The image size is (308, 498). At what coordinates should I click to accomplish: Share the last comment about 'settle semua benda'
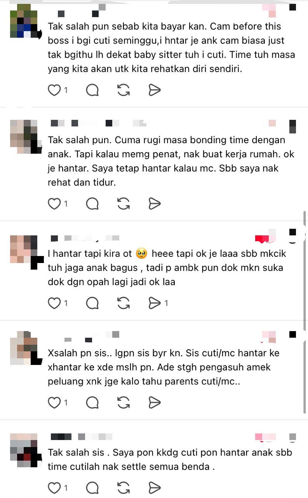click(155, 488)
